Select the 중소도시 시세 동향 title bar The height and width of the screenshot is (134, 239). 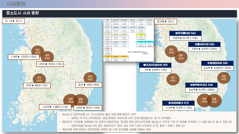click(119, 13)
